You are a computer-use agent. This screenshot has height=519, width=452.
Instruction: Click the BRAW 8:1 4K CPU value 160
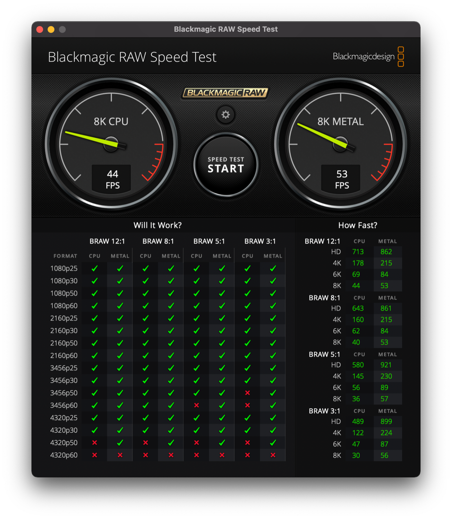coord(358,320)
